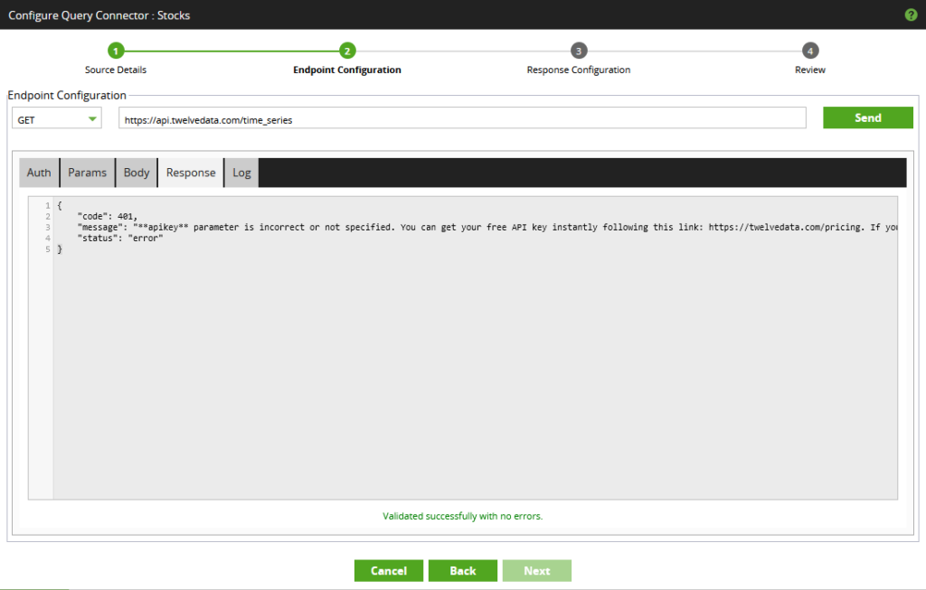Switch to the Body tab
This screenshot has height=590, width=926.
click(x=136, y=173)
